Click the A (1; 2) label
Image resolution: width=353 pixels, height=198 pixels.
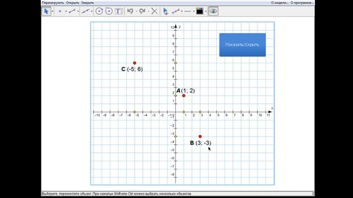pyautogui.click(x=185, y=91)
